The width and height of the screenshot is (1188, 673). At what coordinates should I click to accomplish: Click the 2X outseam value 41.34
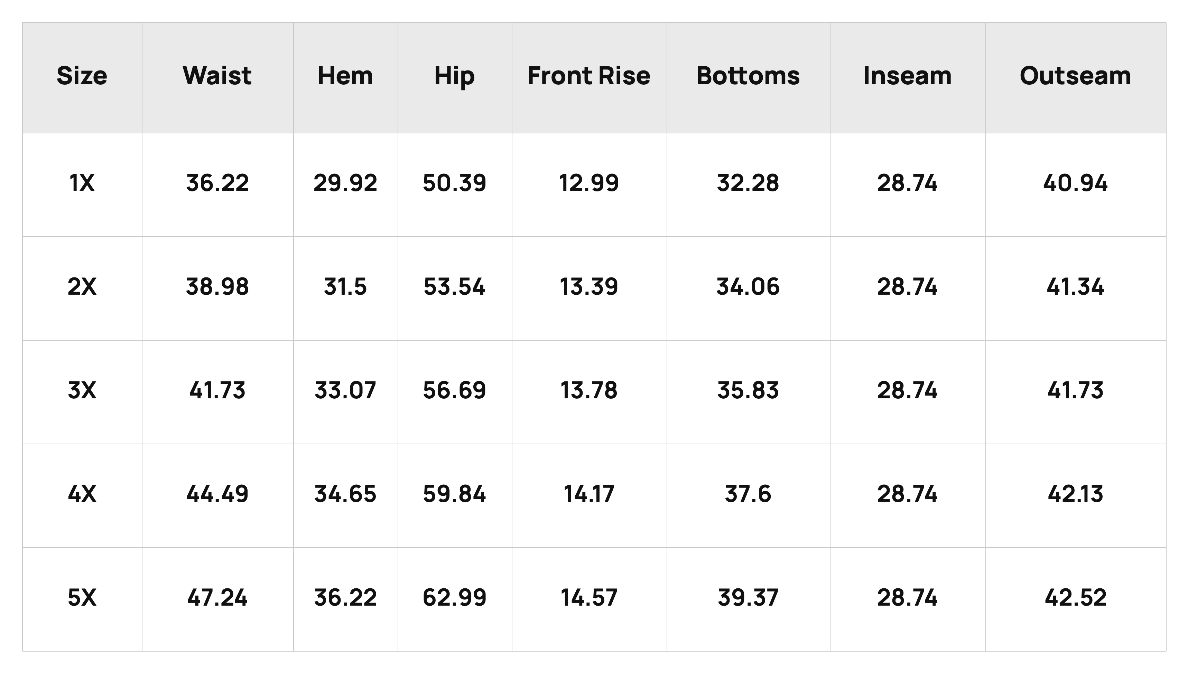coord(1076,287)
